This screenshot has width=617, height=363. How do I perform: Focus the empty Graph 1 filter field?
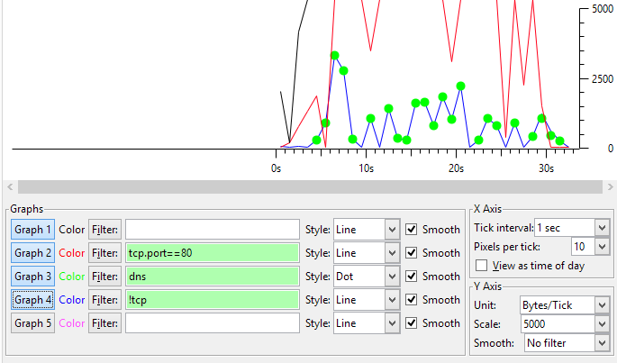[213, 230]
